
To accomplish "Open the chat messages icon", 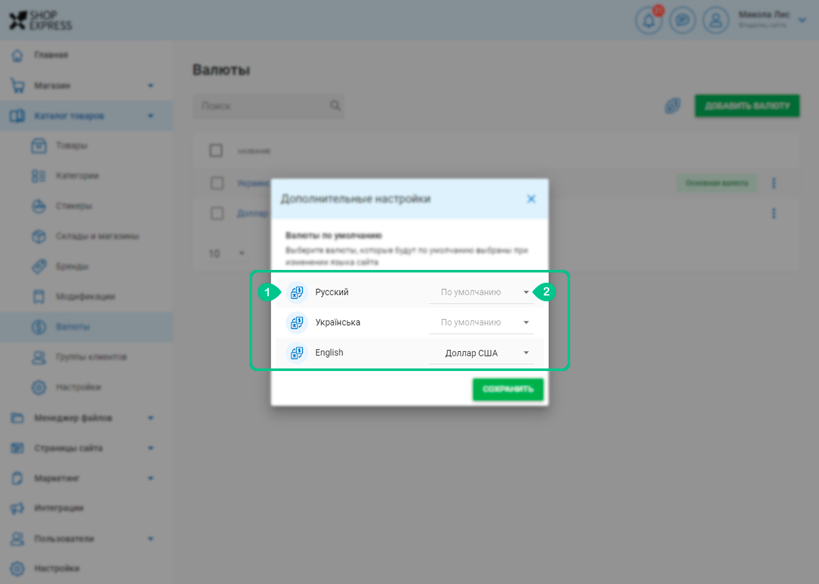I will [x=683, y=20].
